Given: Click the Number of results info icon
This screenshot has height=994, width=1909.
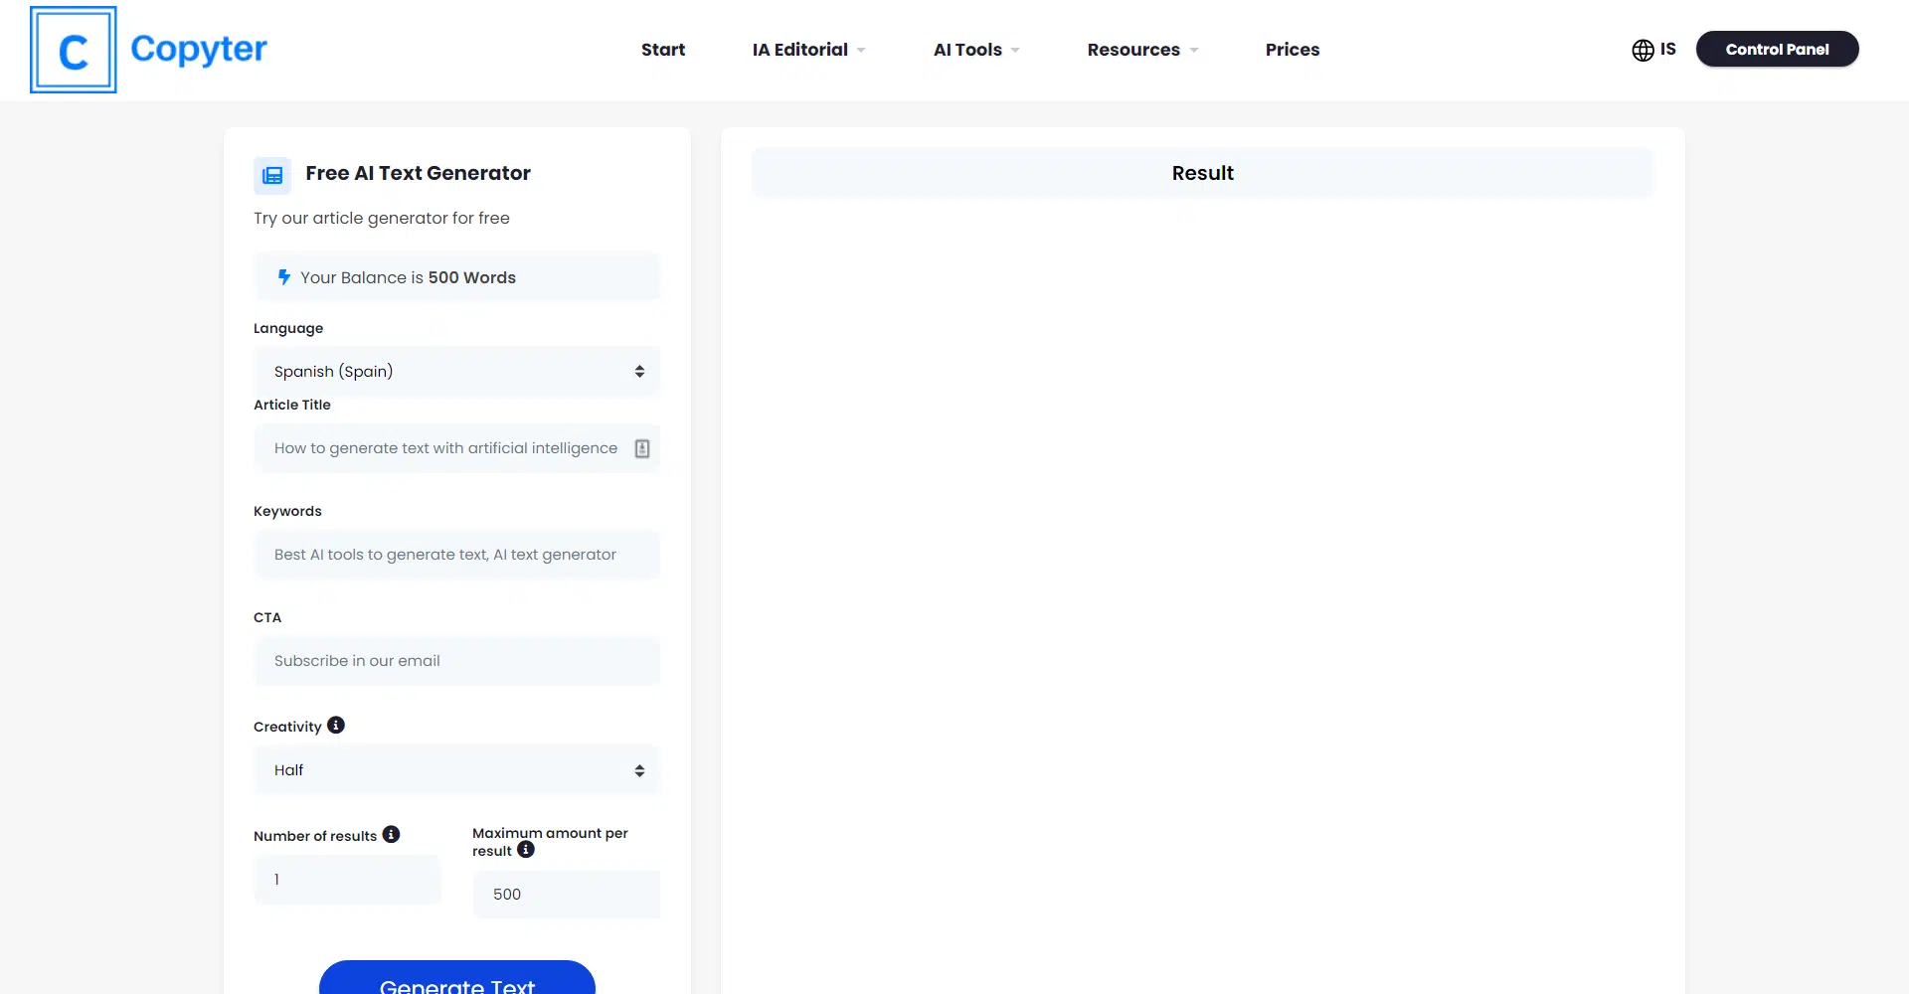Looking at the screenshot, I should [x=391, y=835].
